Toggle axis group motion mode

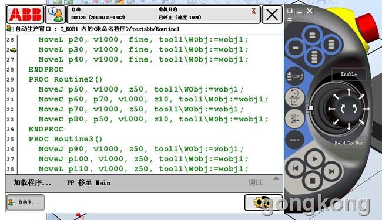click(295, 119)
